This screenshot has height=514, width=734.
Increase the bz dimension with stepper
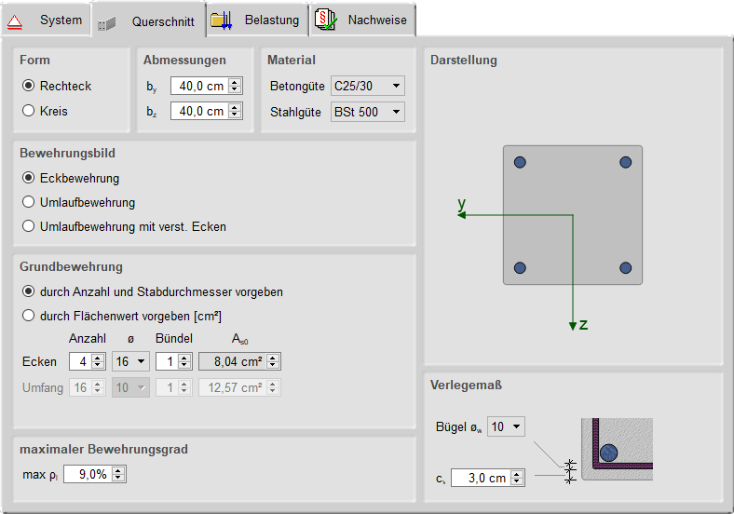pyautogui.click(x=235, y=107)
